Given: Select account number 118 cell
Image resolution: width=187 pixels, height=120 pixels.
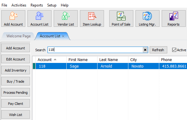Looking at the screenshot, I should 51,66.
